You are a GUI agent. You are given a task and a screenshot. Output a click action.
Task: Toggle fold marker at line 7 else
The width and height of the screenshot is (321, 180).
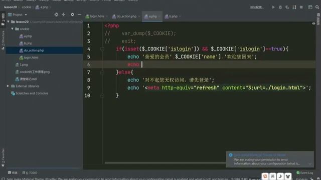coord(102,72)
